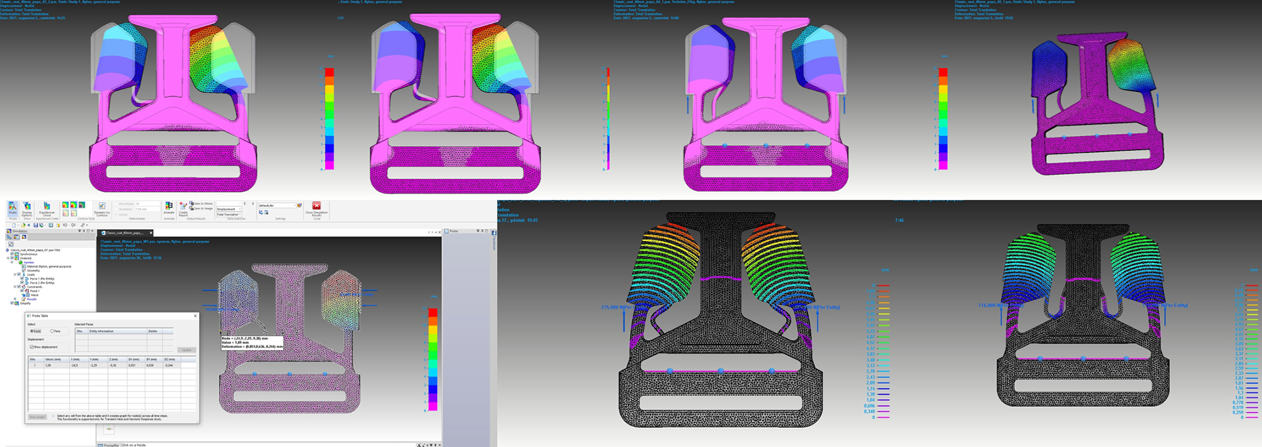Open empty dropdown above Displacement
The image size is (1262, 447).
[x=229, y=203]
